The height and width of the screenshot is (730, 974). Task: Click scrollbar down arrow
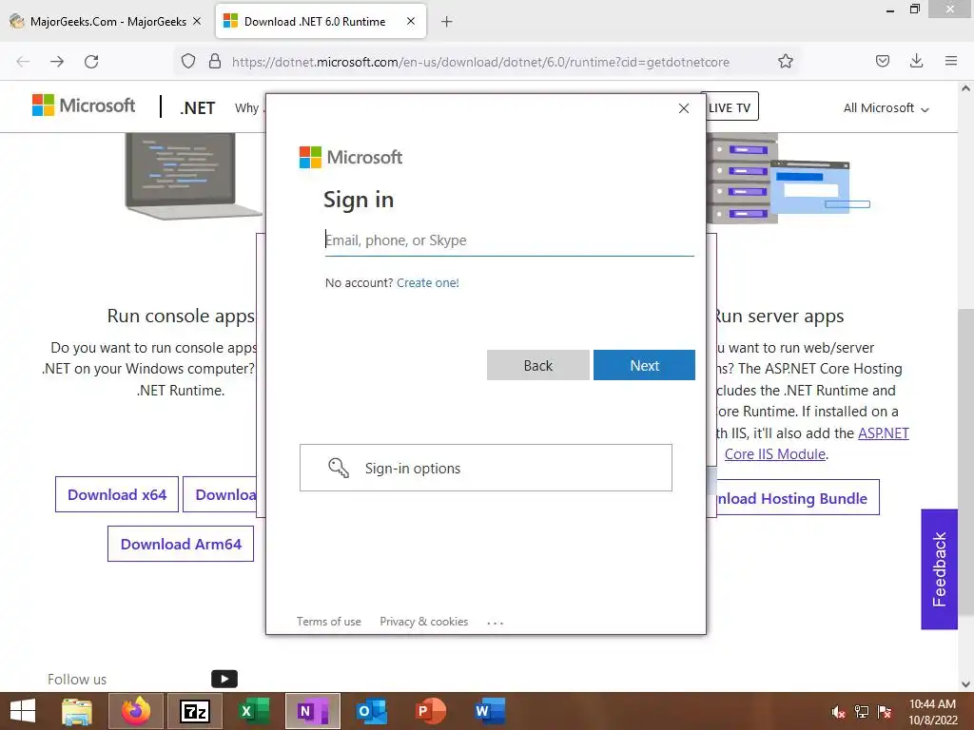[x=965, y=684]
